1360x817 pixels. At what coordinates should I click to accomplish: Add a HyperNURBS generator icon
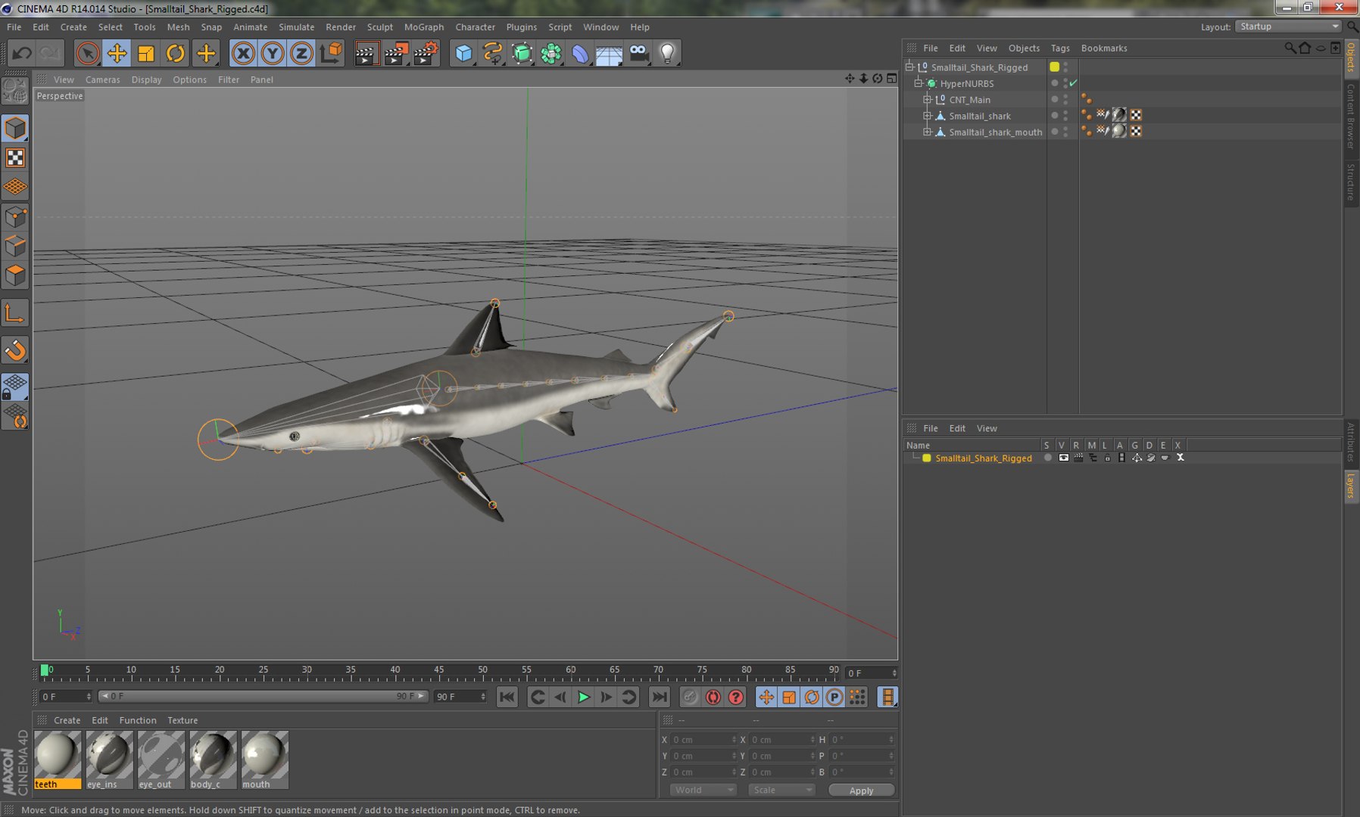(x=522, y=53)
